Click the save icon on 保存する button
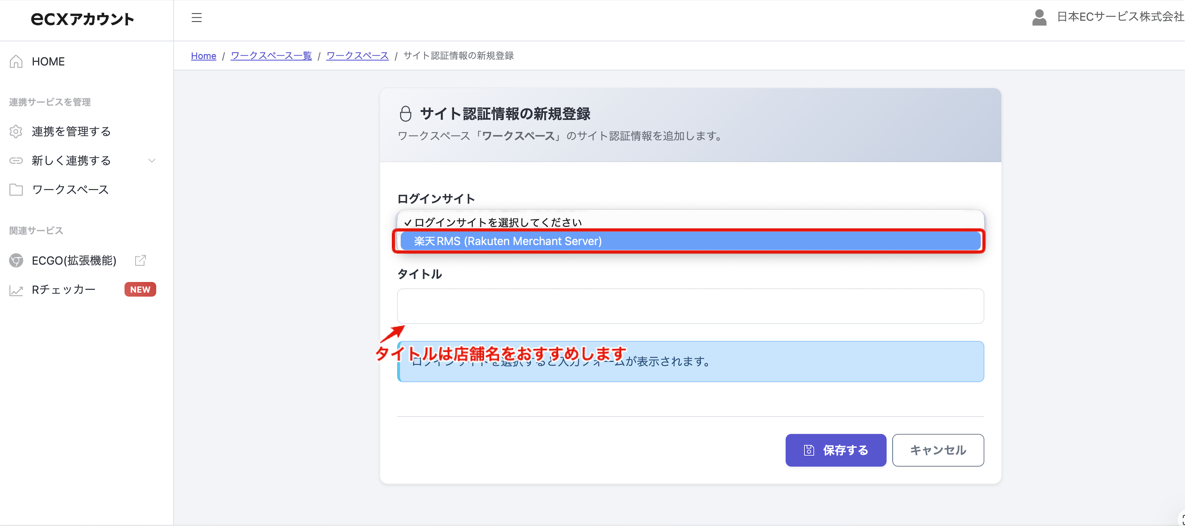Image resolution: width=1185 pixels, height=526 pixels. click(x=809, y=450)
